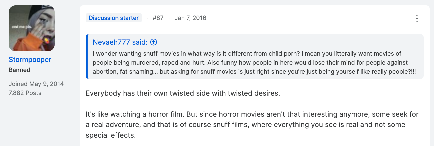Click the 'end me pls.' caption on avatar
The height and width of the screenshot is (146, 434).
tap(19, 28)
